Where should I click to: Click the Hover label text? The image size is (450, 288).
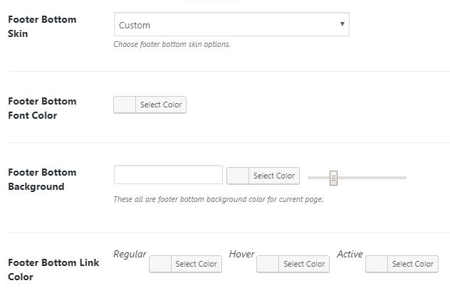pyautogui.click(x=241, y=254)
